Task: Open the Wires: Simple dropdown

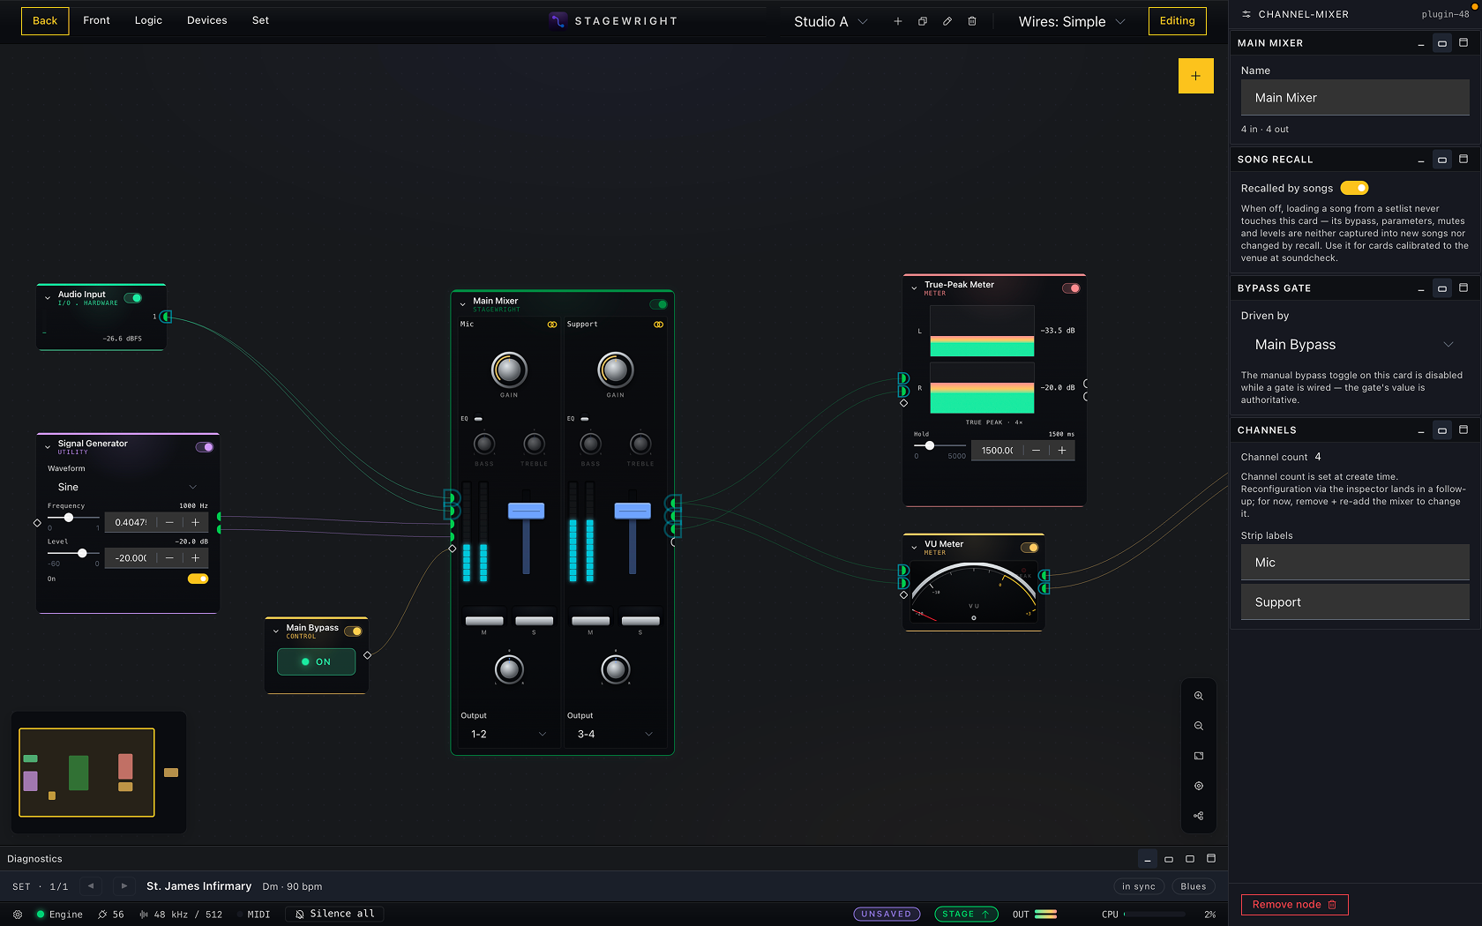Action: [x=1071, y=21]
